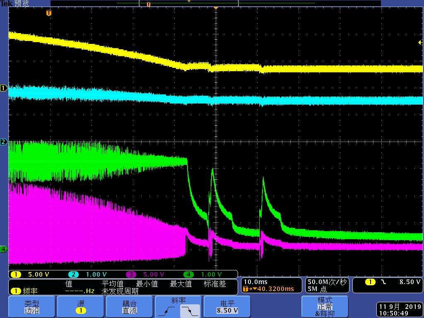The image size is (424, 318).
Task: Open the 电平 8.50 V level button
Action: point(227,307)
